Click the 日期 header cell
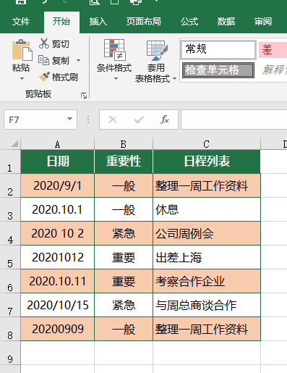This screenshot has width=287, height=373. point(57,162)
